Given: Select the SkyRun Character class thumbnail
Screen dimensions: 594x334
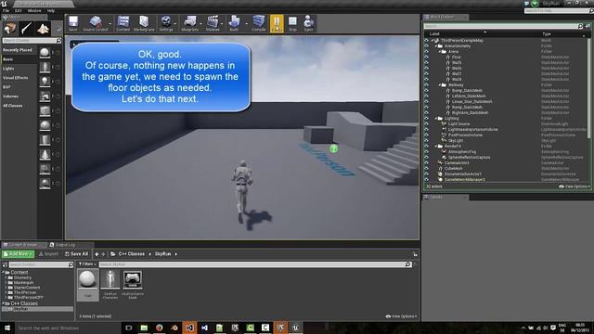Looking at the screenshot, I should (x=110, y=285).
